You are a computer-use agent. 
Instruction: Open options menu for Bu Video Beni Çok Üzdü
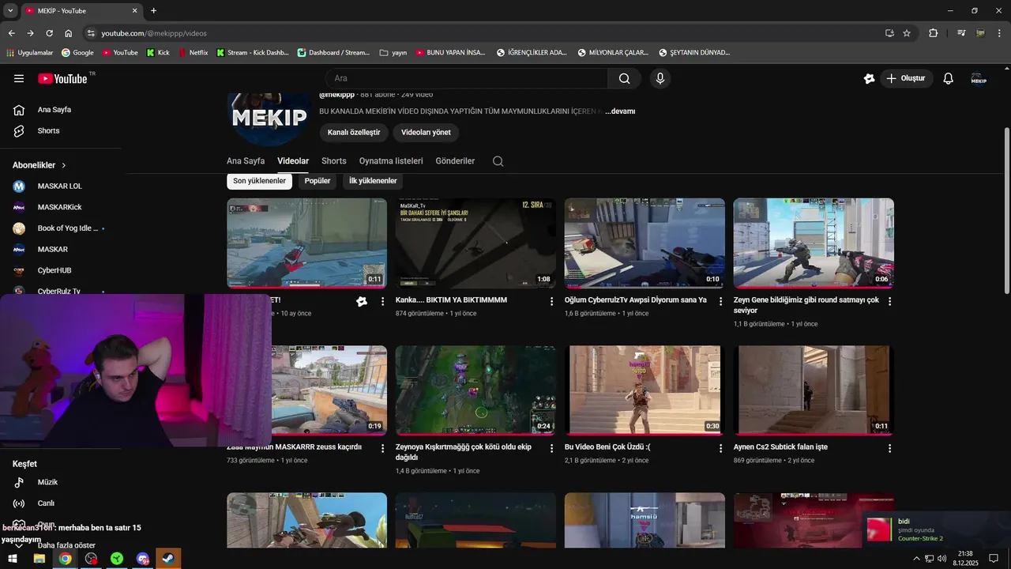point(720,448)
